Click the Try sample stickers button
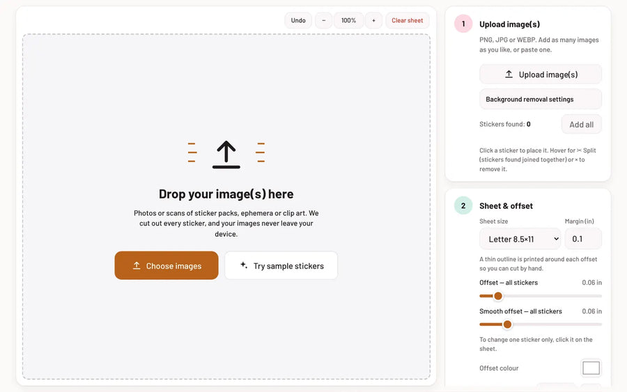Screen dimensions: 627x392 [281, 265]
